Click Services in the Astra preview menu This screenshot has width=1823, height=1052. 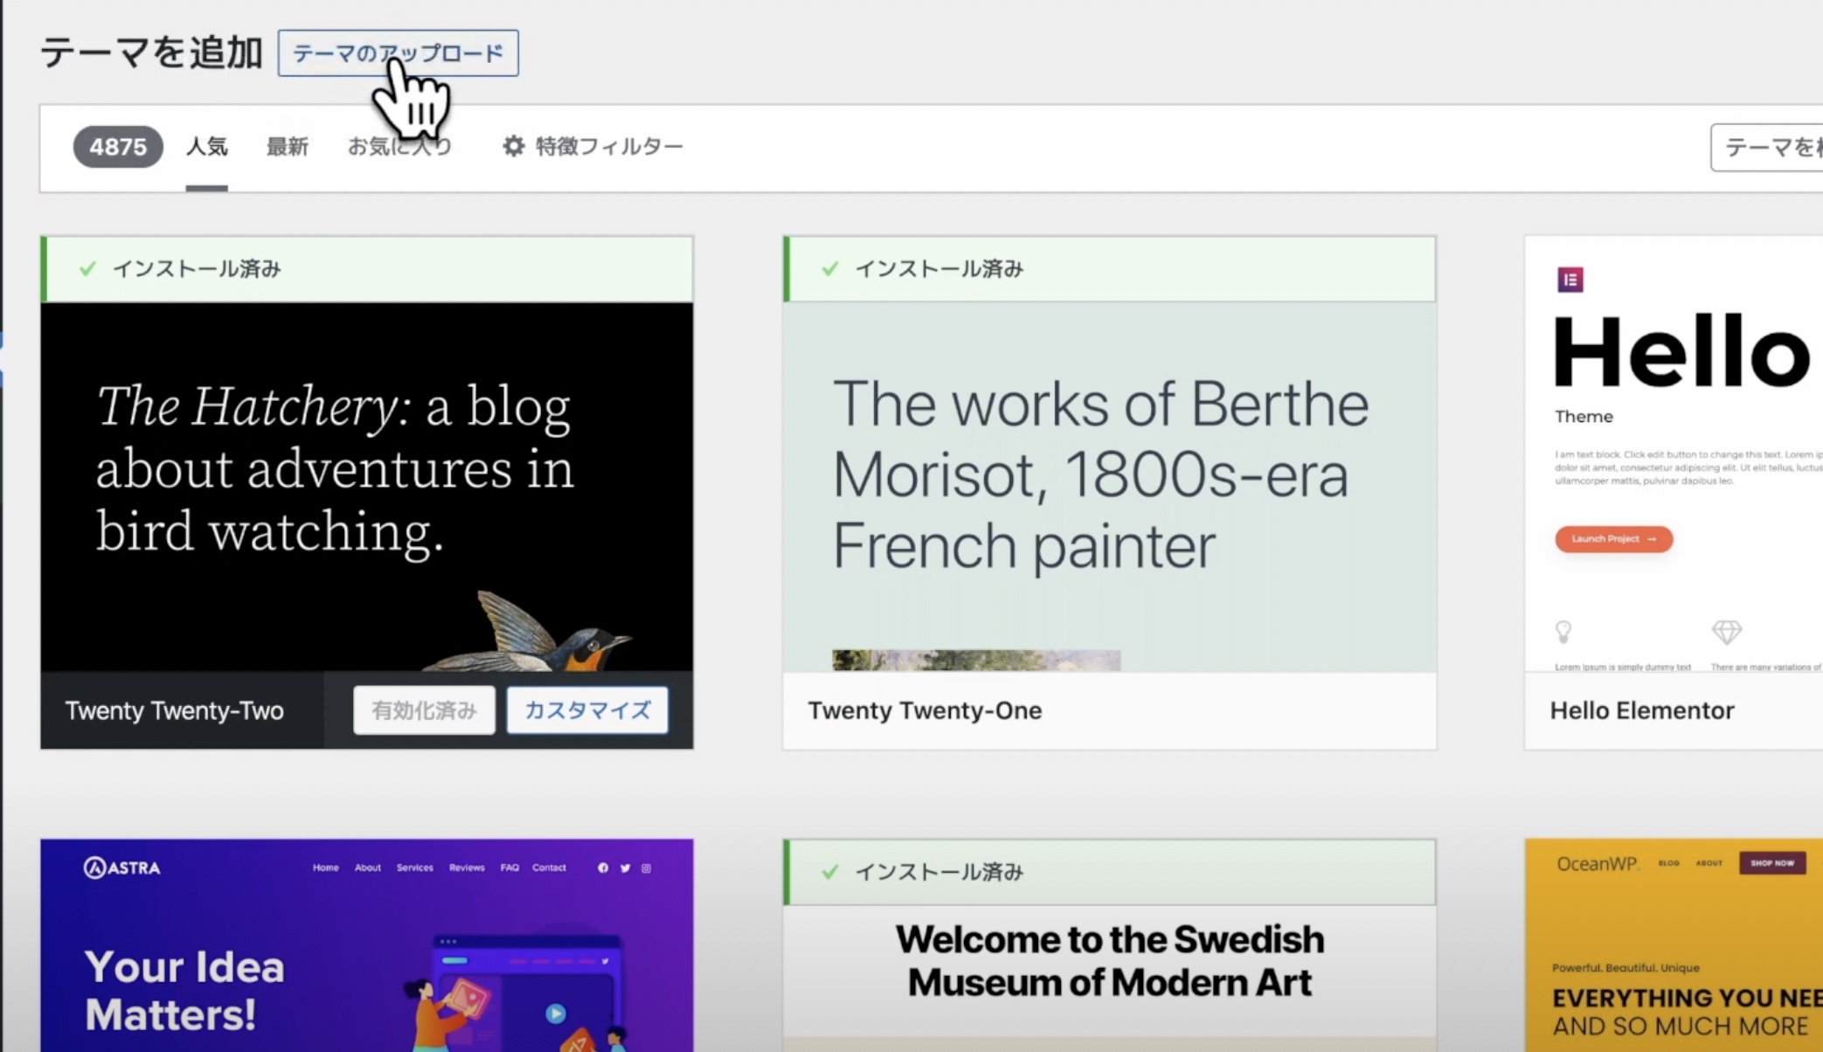(415, 868)
